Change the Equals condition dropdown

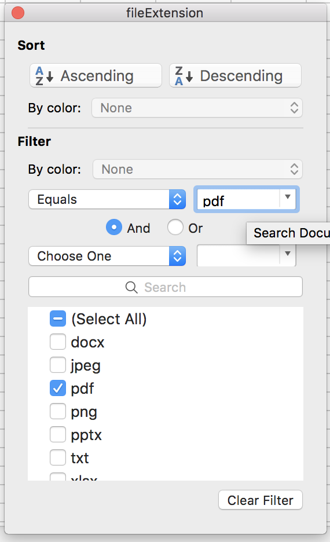pyautogui.click(x=107, y=199)
